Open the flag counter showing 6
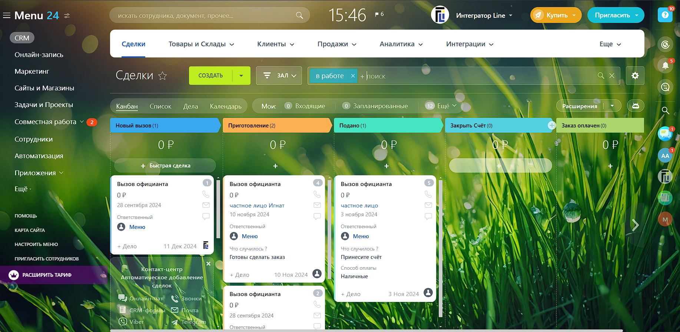Screen dimensions: 680x332 click(379, 14)
